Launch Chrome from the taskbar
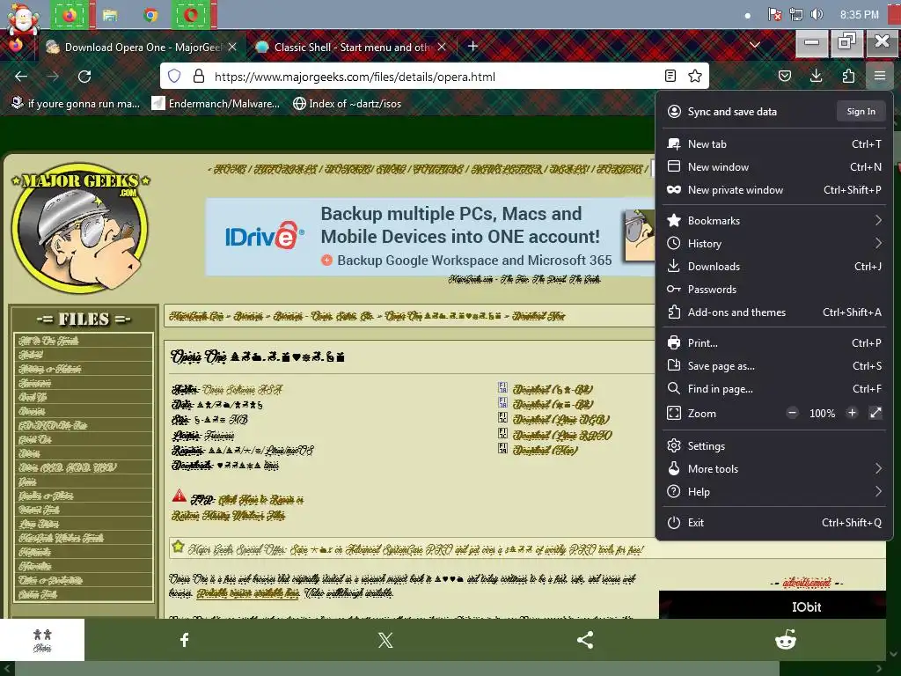This screenshot has height=676, width=901. coord(150,15)
